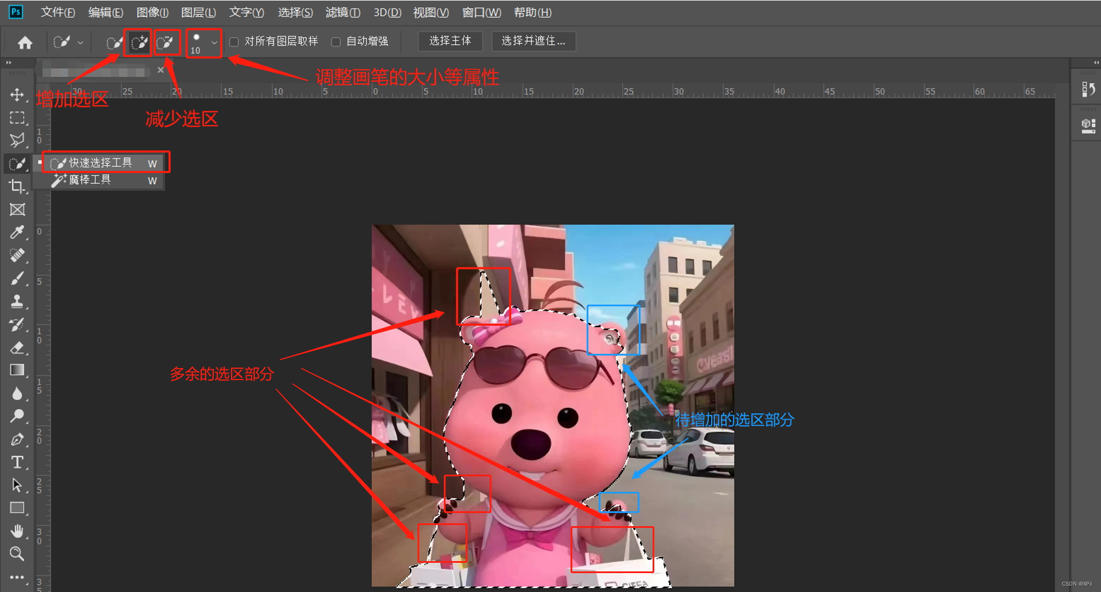Click the canvas image of the pink beaver
1101x592 pixels.
click(553, 405)
